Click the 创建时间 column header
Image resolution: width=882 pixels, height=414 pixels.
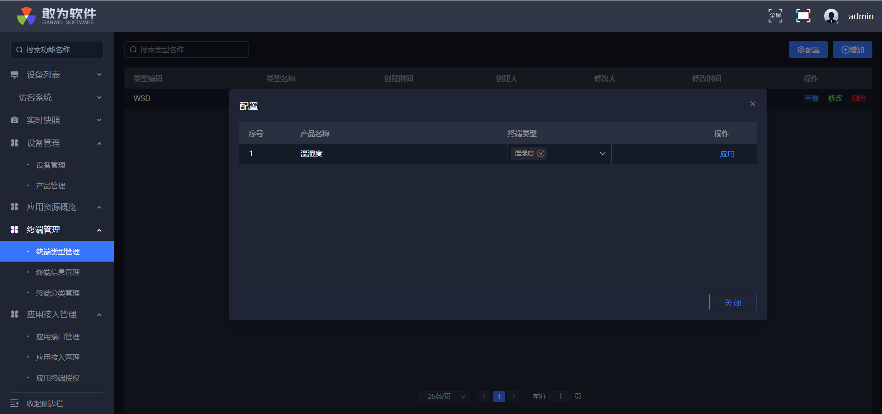click(399, 79)
